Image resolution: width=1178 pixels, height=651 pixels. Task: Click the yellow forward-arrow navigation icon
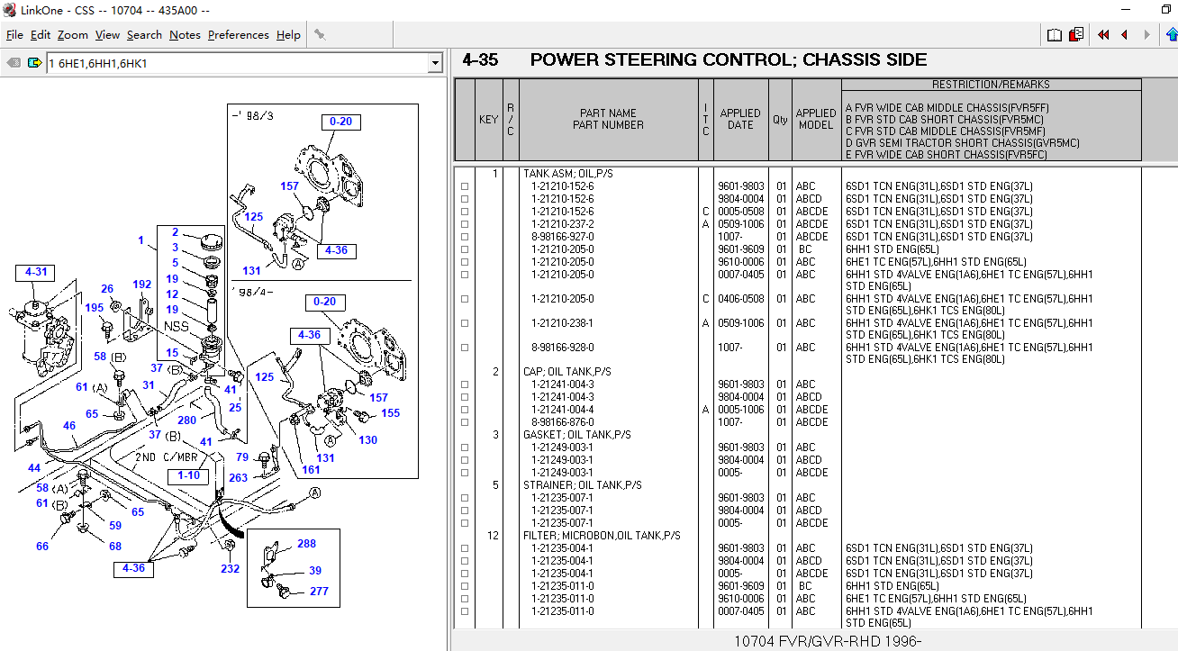[x=34, y=63]
